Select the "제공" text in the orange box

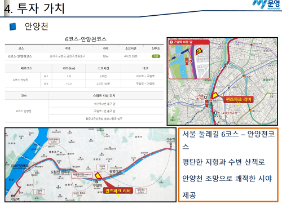(189, 195)
